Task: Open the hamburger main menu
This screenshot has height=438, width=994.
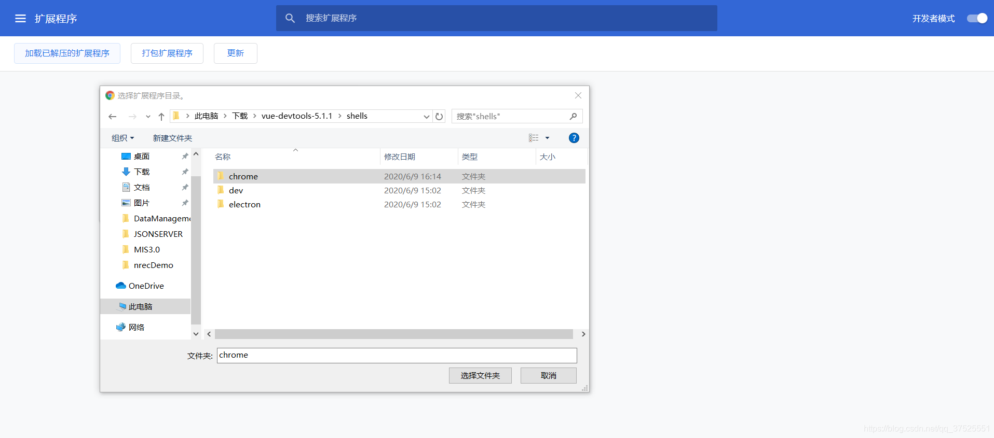Action: (20, 19)
